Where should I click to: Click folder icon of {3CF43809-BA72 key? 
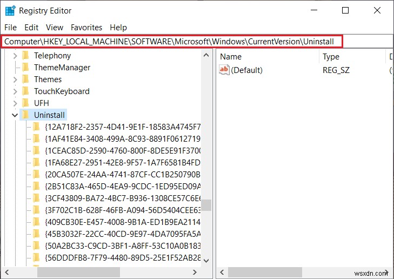(x=36, y=198)
